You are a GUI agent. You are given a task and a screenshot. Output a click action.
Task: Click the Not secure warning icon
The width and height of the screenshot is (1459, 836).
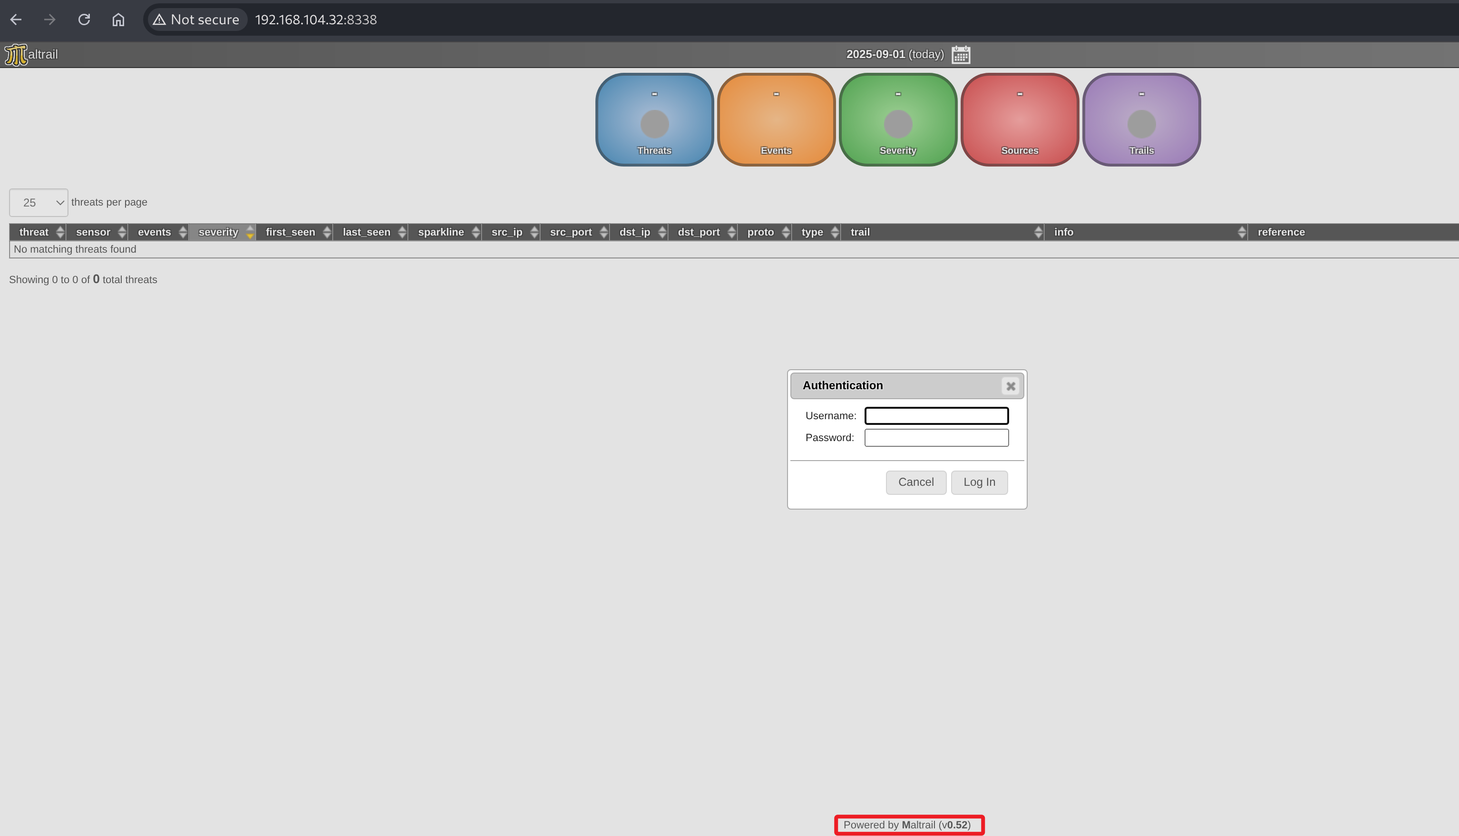tap(159, 20)
